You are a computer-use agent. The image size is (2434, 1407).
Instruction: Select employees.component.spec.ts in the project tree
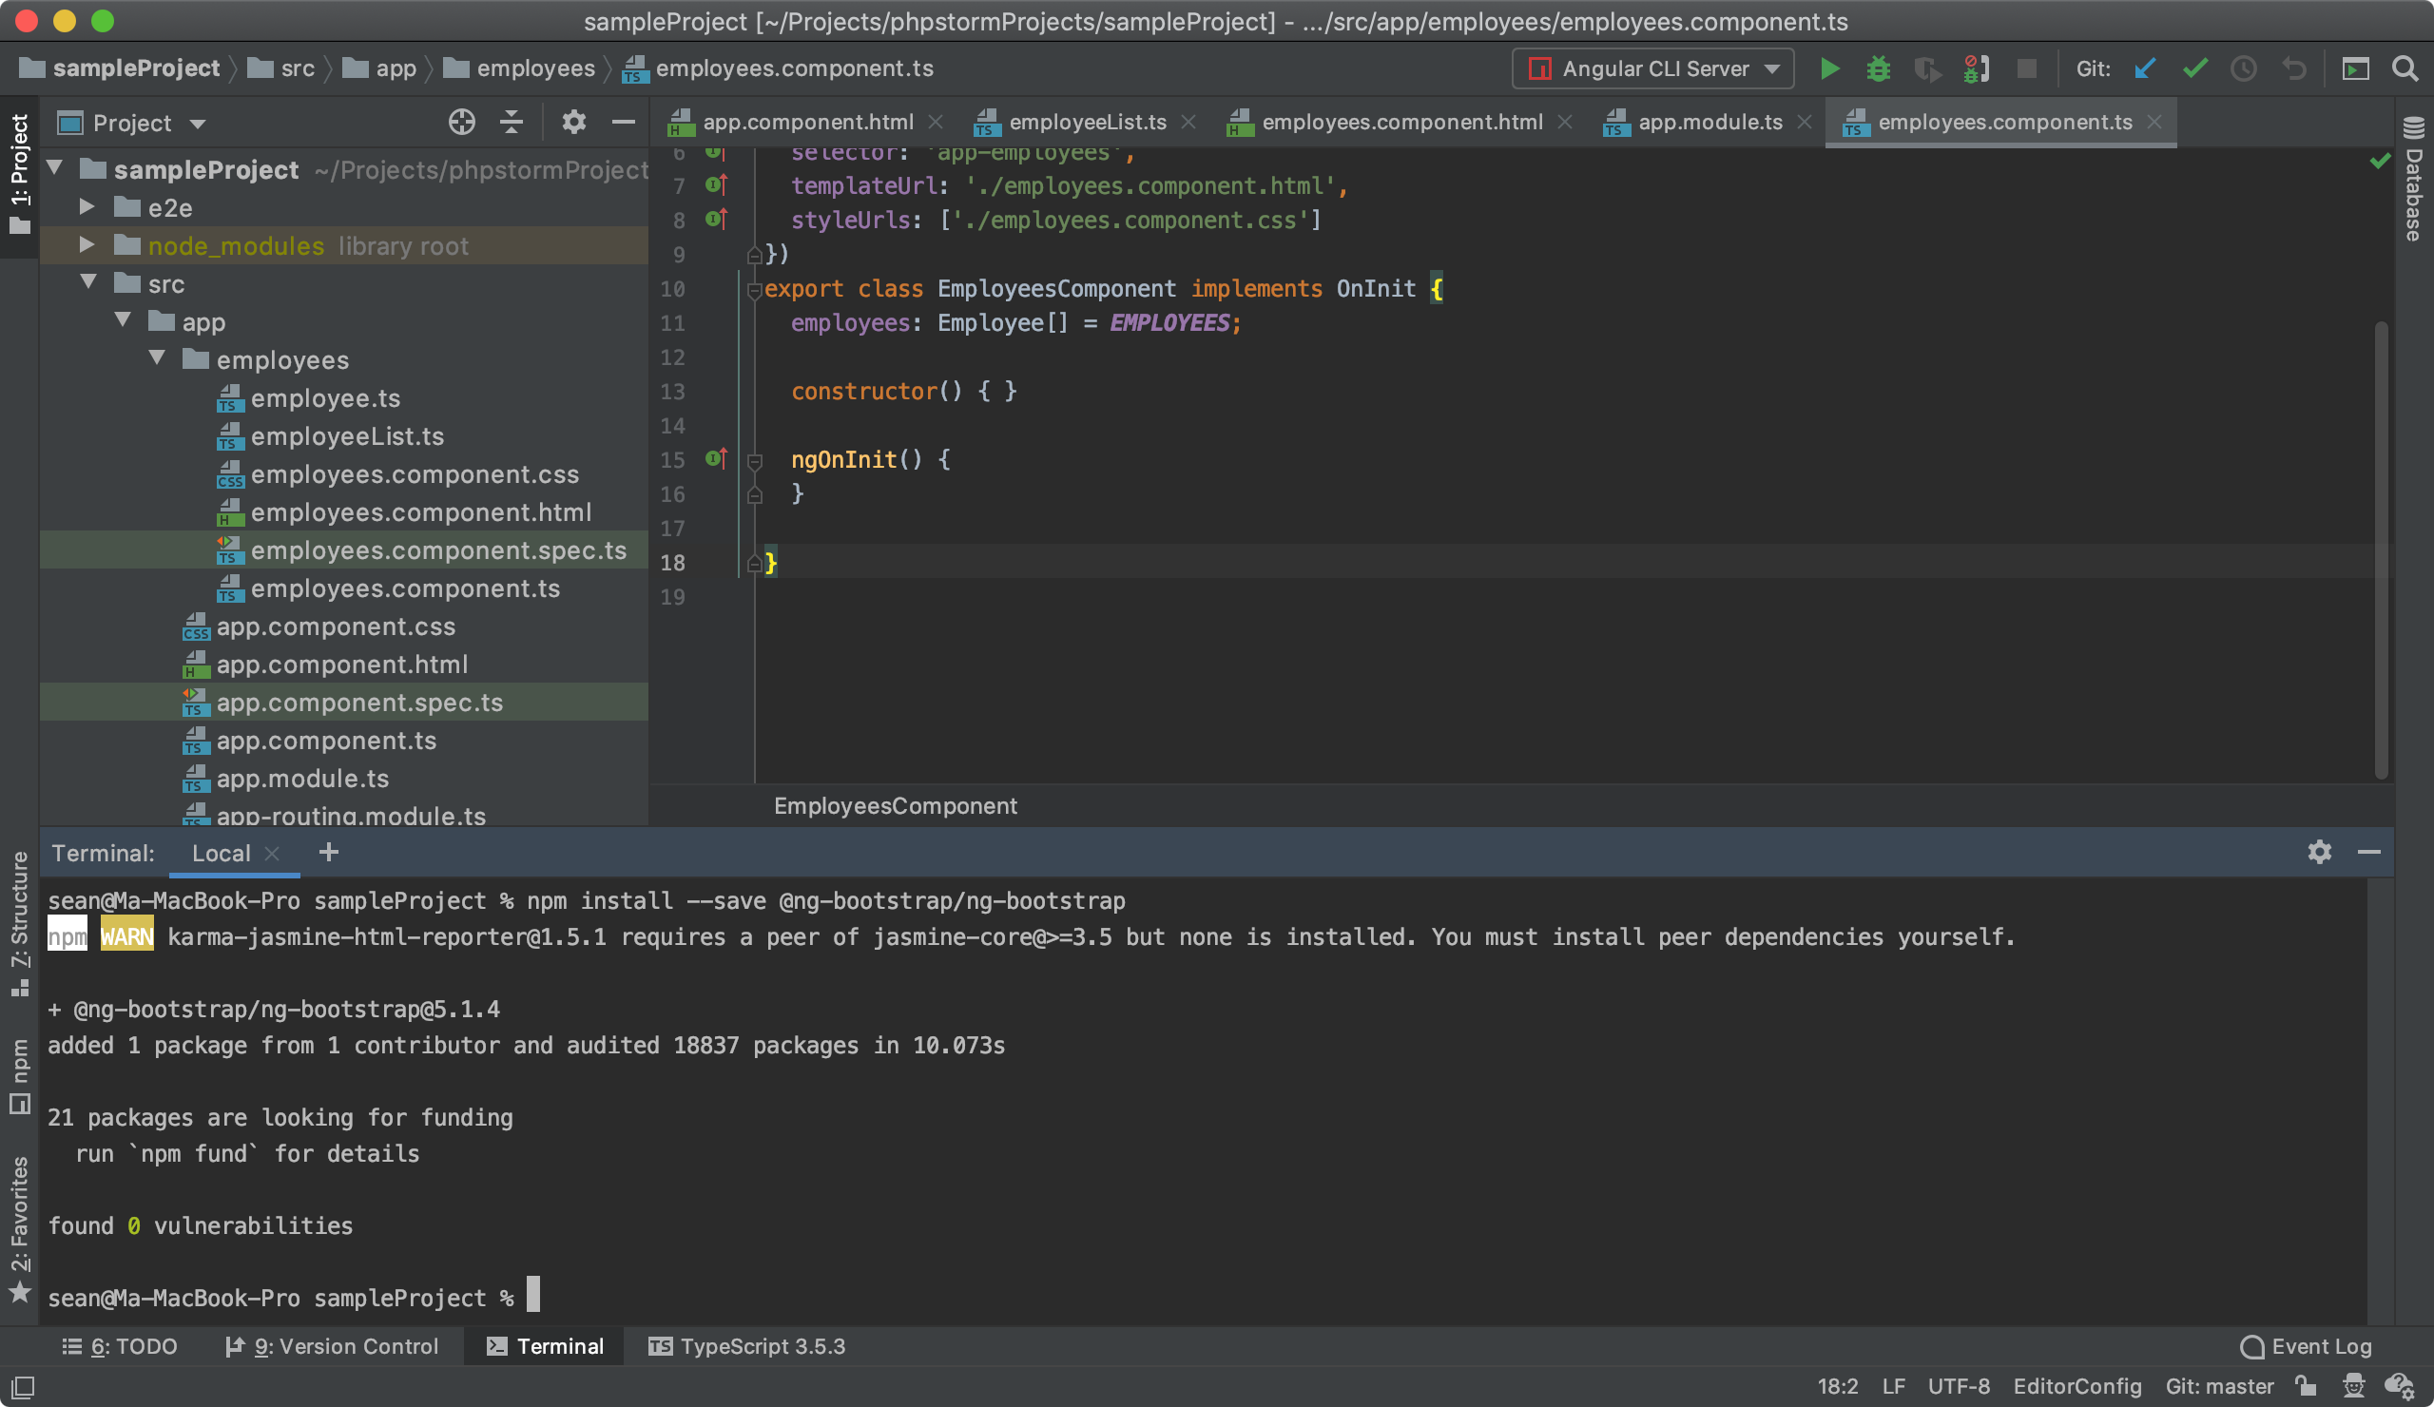click(438, 549)
